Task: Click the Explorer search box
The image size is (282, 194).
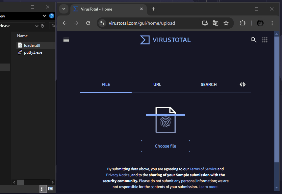Action: [52, 26]
